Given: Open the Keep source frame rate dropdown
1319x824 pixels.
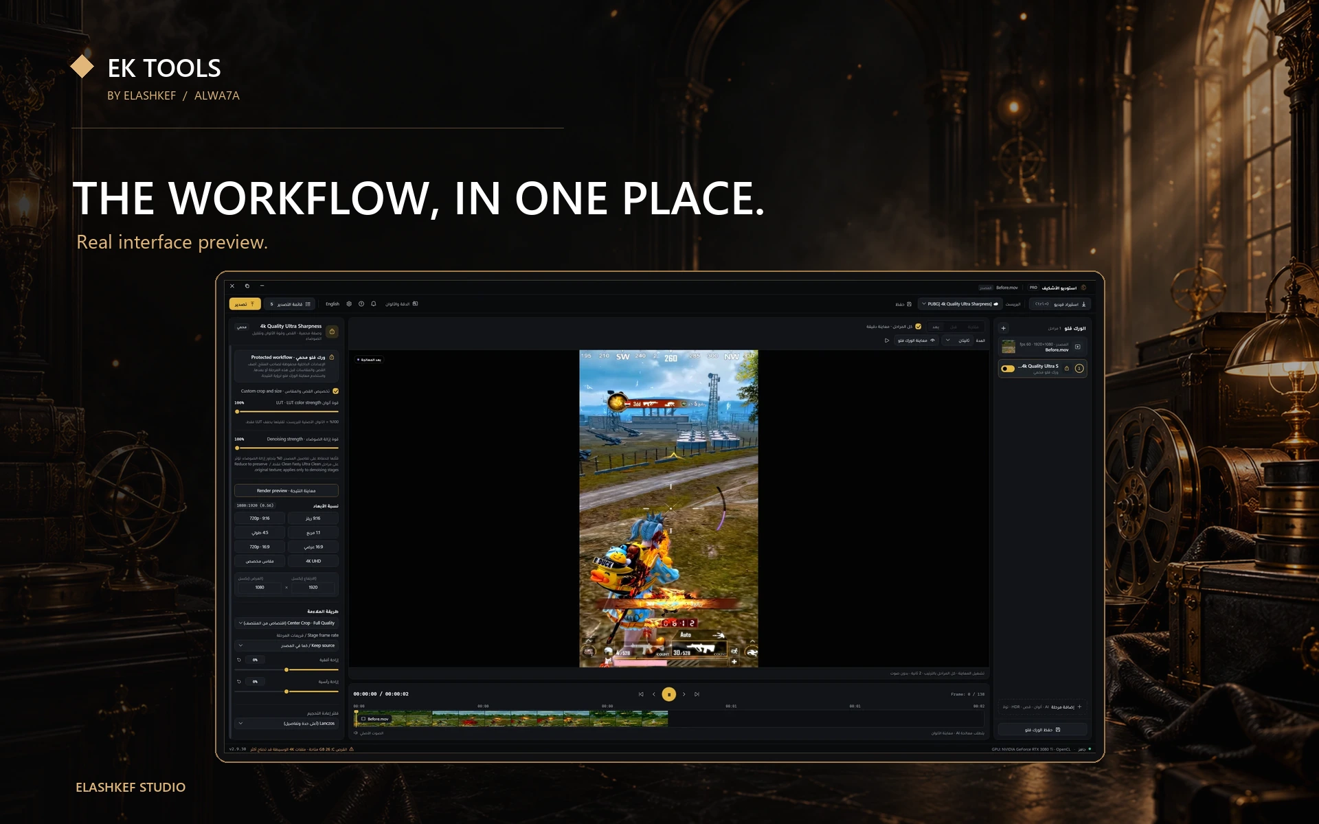Looking at the screenshot, I should click(286, 645).
